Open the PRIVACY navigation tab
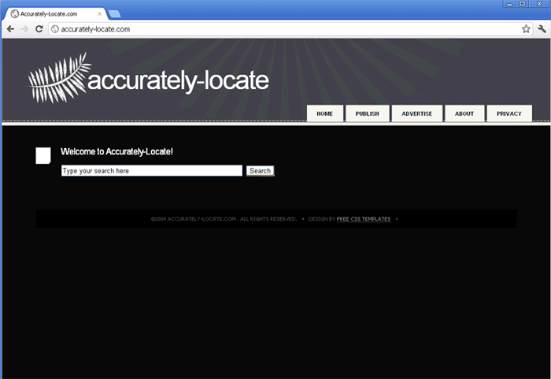This screenshot has width=551, height=379. pyautogui.click(x=509, y=113)
